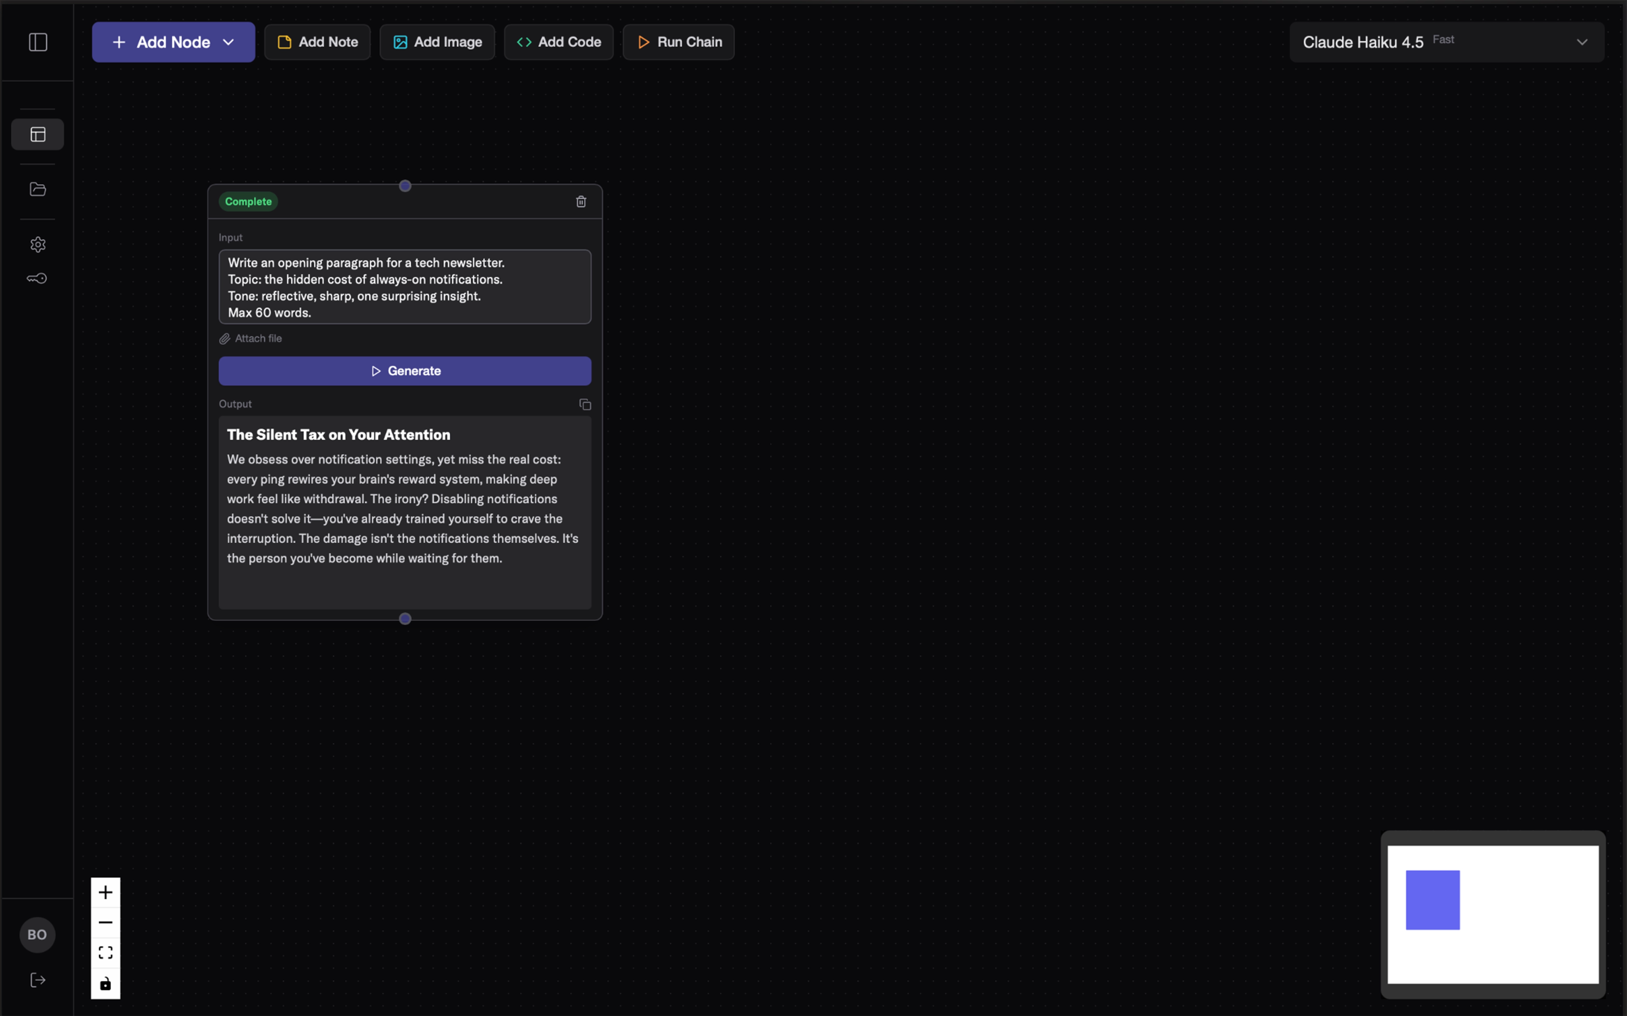The image size is (1627, 1016).
Task: Toggle canvas lock interactivity button
Action: click(x=106, y=984)
